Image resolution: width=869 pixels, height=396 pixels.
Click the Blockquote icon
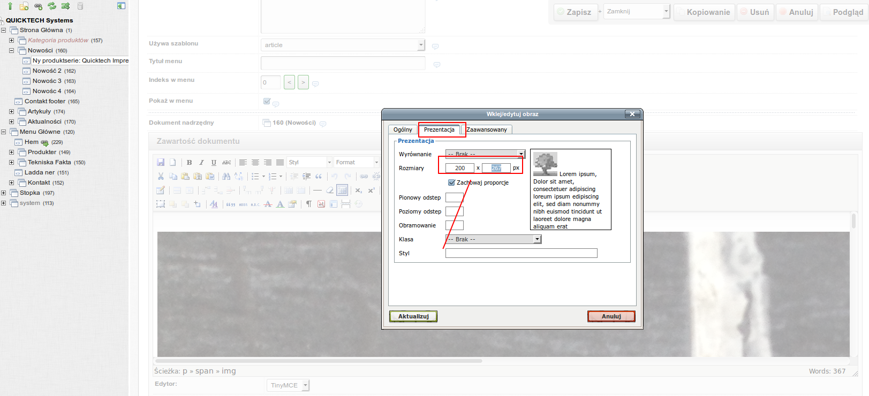319,176
